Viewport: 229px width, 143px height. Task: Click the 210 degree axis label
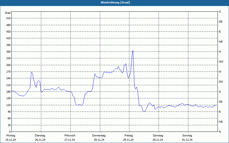(x=9, y=85)
